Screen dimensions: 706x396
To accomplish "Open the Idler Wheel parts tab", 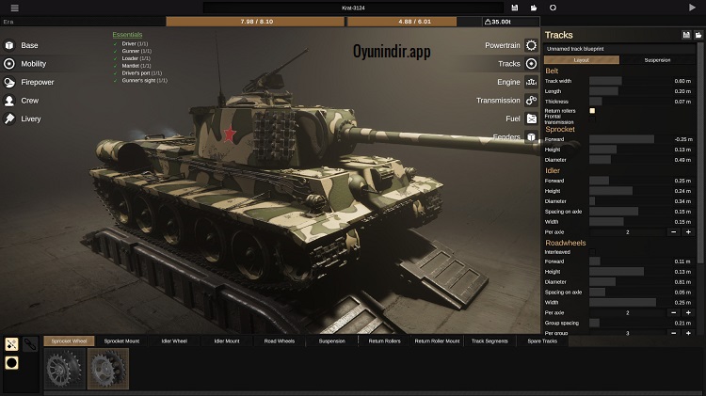I will click(174, 341).
